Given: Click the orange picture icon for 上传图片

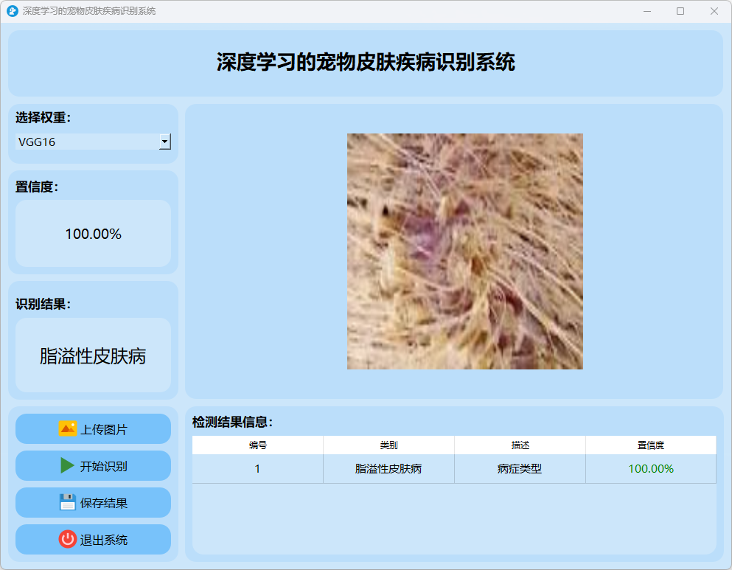Looking at the screenshot, I should tap(68, 428).
